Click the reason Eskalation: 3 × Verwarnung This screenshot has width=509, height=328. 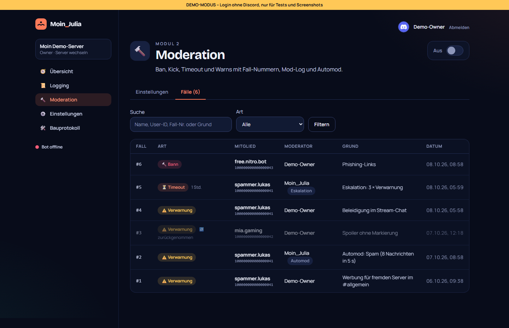coord(373,187)
